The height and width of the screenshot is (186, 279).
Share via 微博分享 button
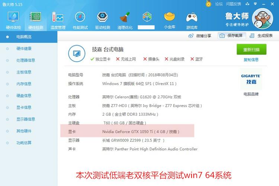click(200, 36)
